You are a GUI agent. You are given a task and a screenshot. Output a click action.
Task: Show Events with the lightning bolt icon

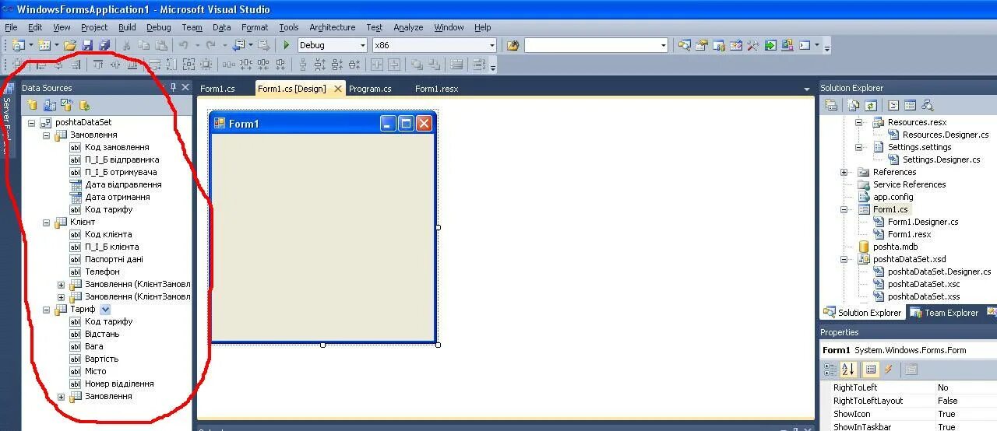[x=889, y=370]
